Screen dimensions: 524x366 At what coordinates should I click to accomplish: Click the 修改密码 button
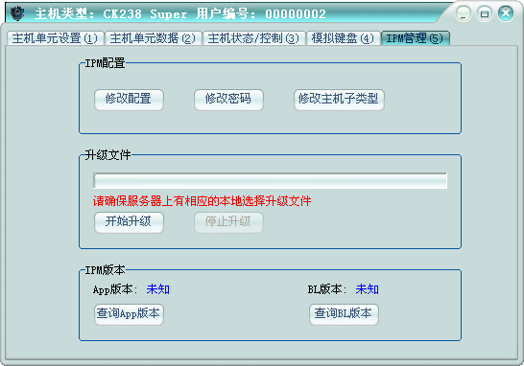coord(228,100)
